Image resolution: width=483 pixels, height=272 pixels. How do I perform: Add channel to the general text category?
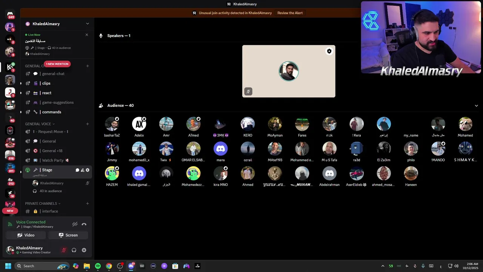coord(88,66)
